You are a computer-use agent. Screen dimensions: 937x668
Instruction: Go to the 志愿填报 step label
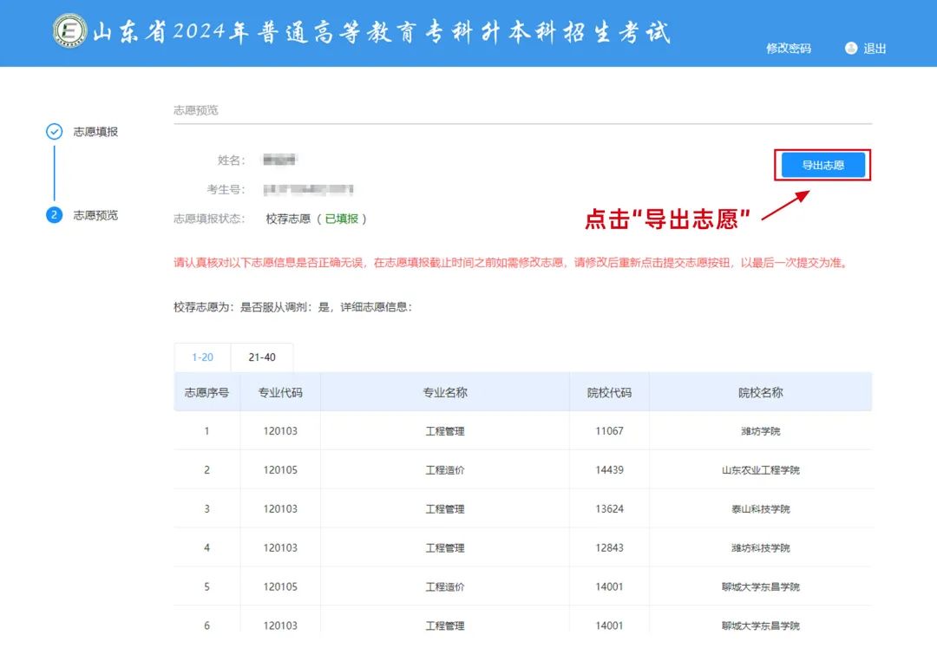[95, 132]
